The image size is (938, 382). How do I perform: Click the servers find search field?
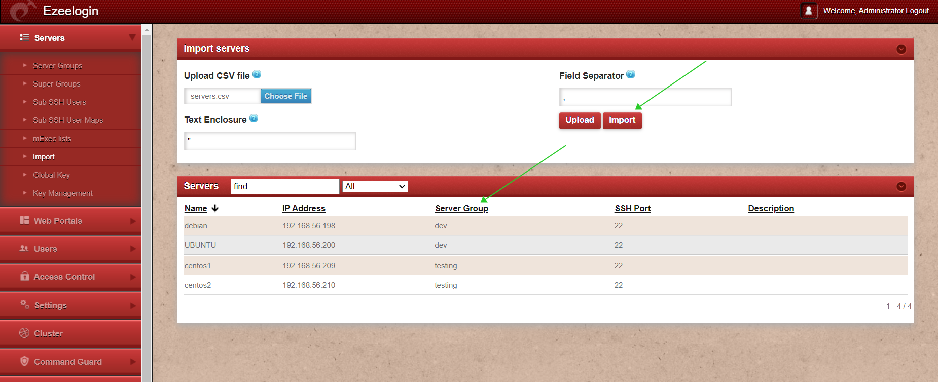(284, 186)
